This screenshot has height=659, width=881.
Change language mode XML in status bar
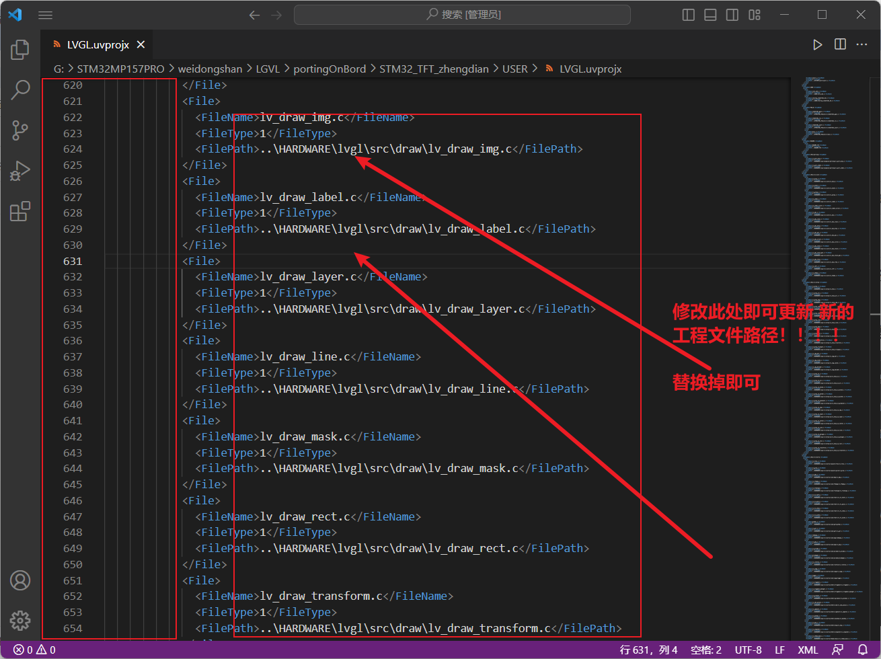[x=808, y=650]
